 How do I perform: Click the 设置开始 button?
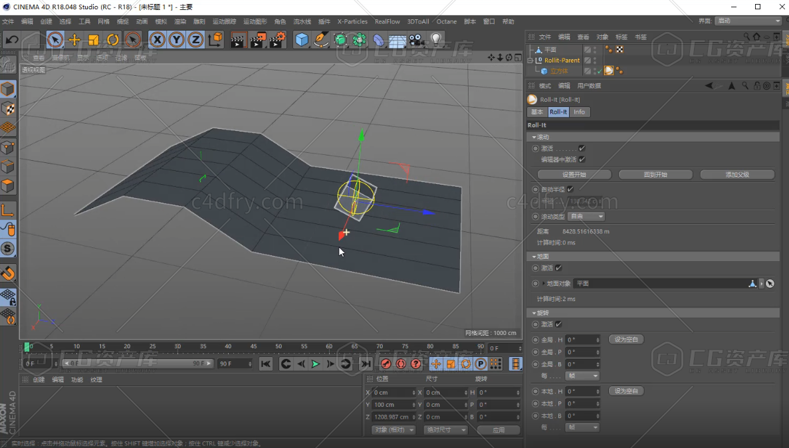(574, 175)
